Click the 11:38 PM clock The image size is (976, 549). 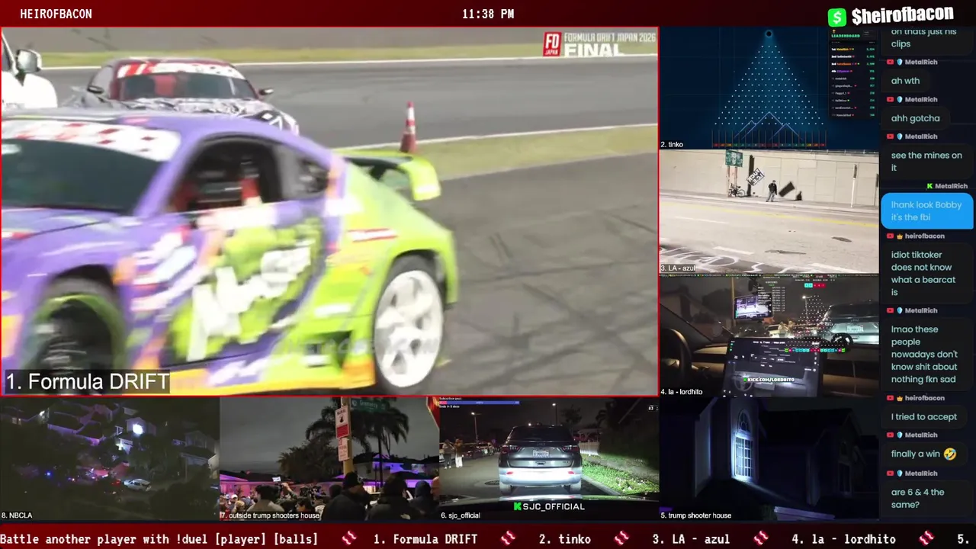pos(488,14)
